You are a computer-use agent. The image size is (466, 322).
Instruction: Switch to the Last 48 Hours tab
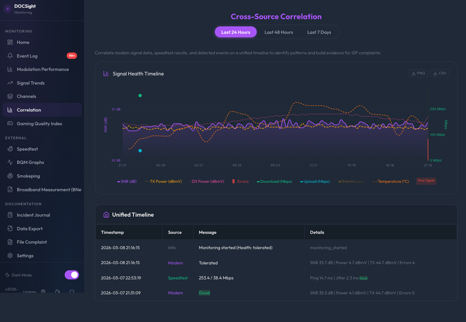pos(278,32)
